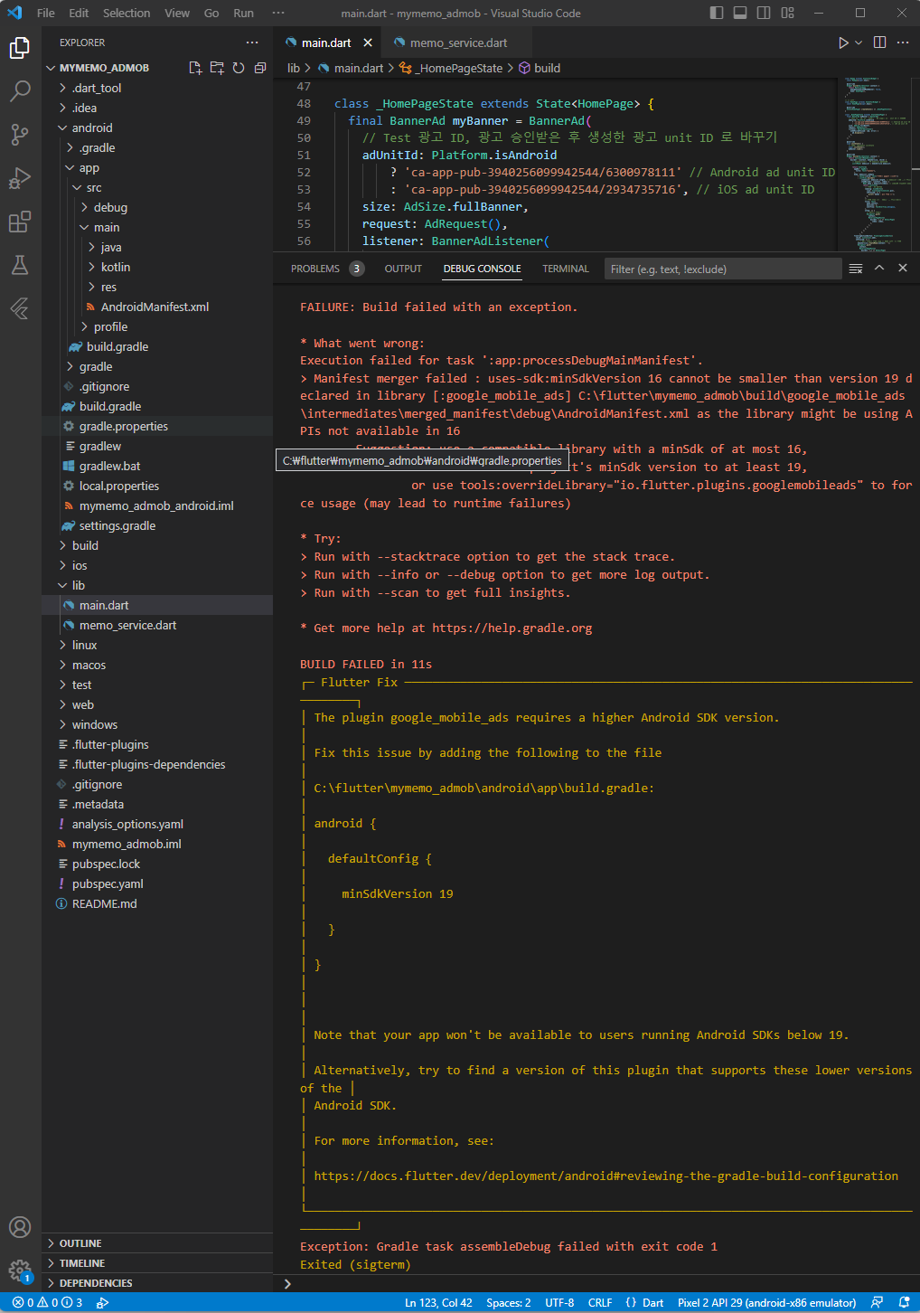Open run options dropdown arrow
920x1313 pixels.
click(859, 43)
